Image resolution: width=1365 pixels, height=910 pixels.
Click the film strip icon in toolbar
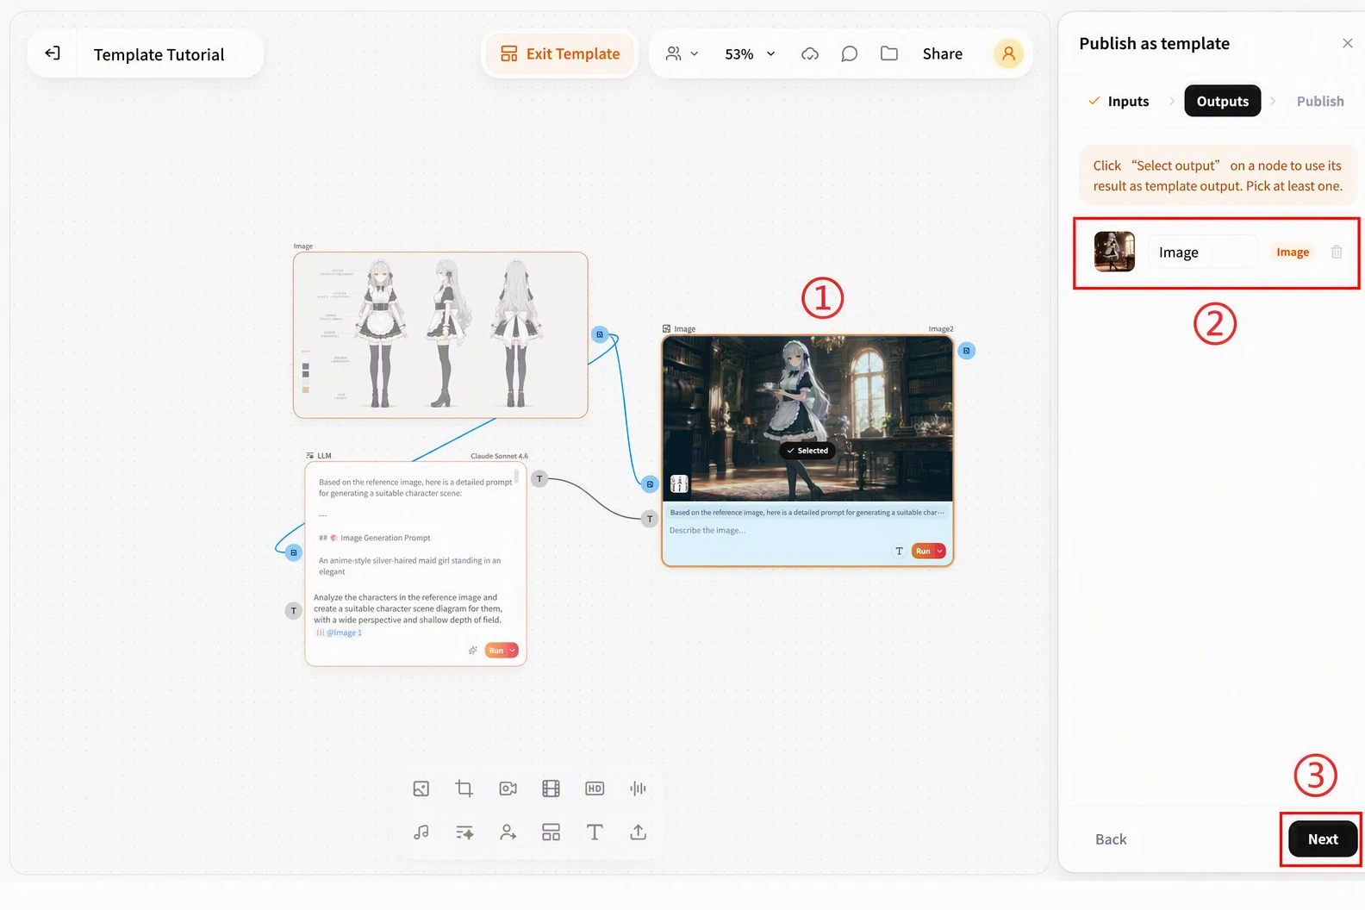point(551,788)
